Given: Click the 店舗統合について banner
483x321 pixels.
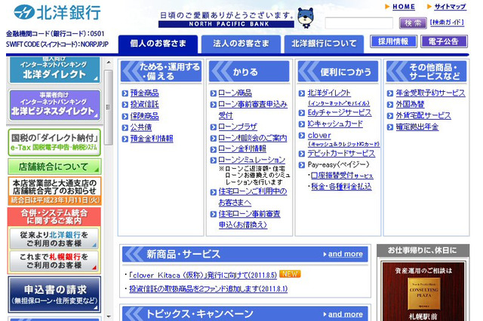Looking at the screenshot, I should (54, 167).
